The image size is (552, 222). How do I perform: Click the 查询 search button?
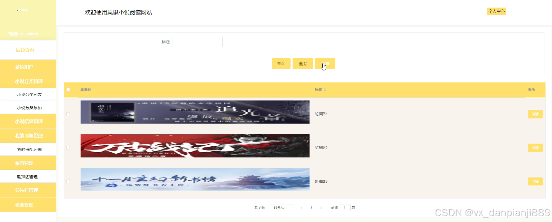pyautogui.click(x=281, y=64)
